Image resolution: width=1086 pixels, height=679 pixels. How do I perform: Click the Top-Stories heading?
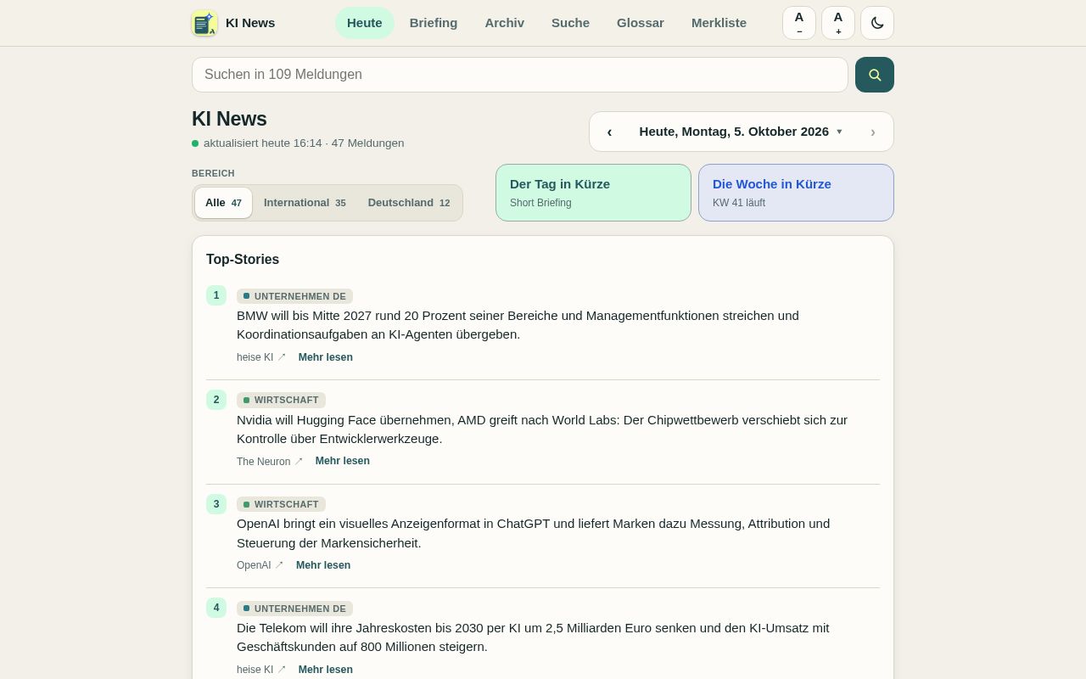(x=243, y=260)
